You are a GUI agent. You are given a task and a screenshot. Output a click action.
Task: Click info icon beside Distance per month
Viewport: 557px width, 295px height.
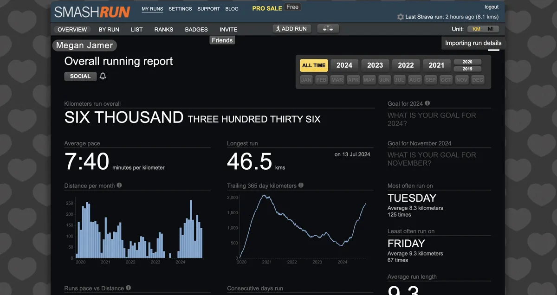[x=119, y=186]
